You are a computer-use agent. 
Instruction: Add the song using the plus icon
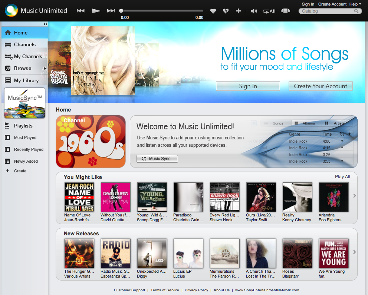(238, 11)
